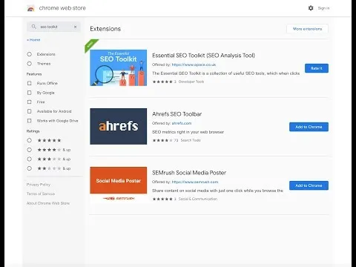Visit the semrush.com developer link
Viewport: 356px width, 267px height.
195,182
